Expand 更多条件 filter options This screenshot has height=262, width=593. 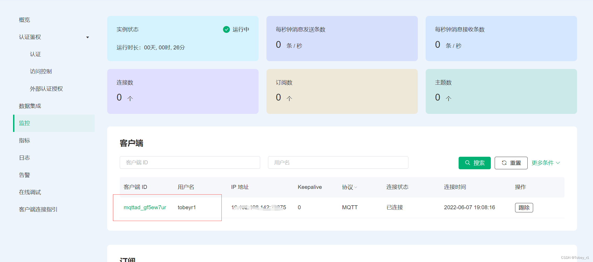[x=546, y=163]
